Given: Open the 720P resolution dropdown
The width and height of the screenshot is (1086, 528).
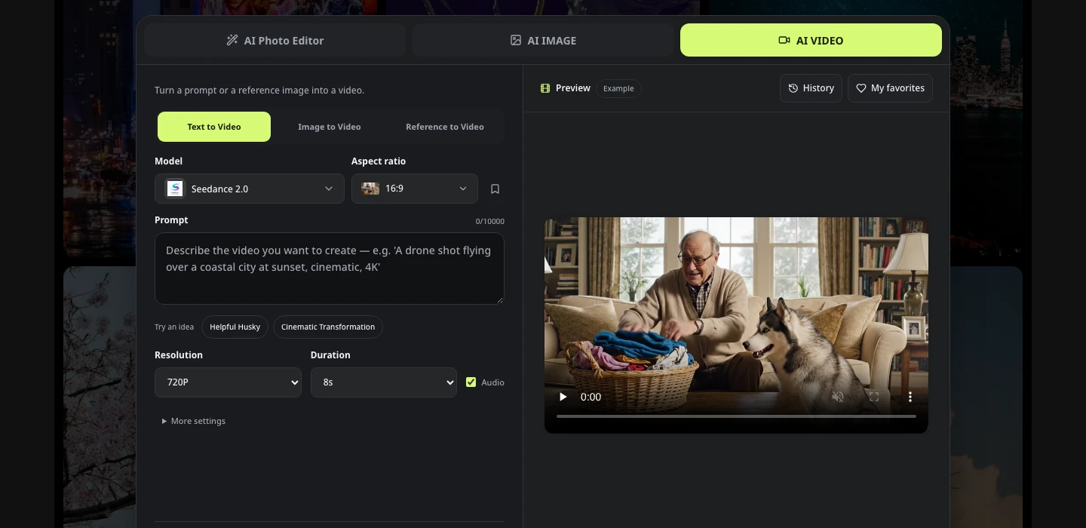Looking at the screenshot, I should point(228,382).
